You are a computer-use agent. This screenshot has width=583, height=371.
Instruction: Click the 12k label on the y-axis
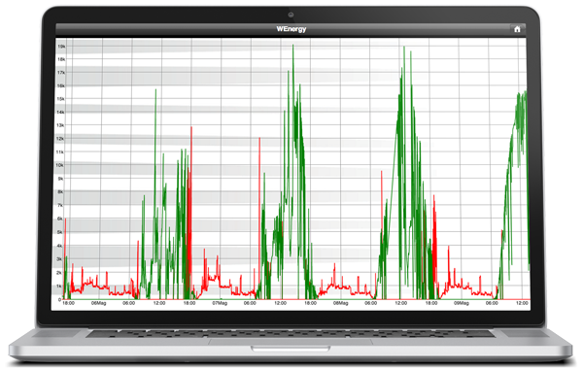pos(60,139)
